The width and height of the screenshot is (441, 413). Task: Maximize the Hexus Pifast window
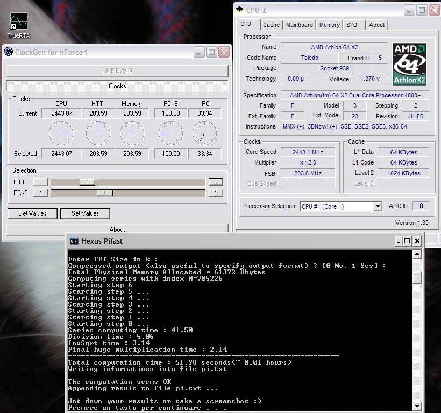pos(407,241)
